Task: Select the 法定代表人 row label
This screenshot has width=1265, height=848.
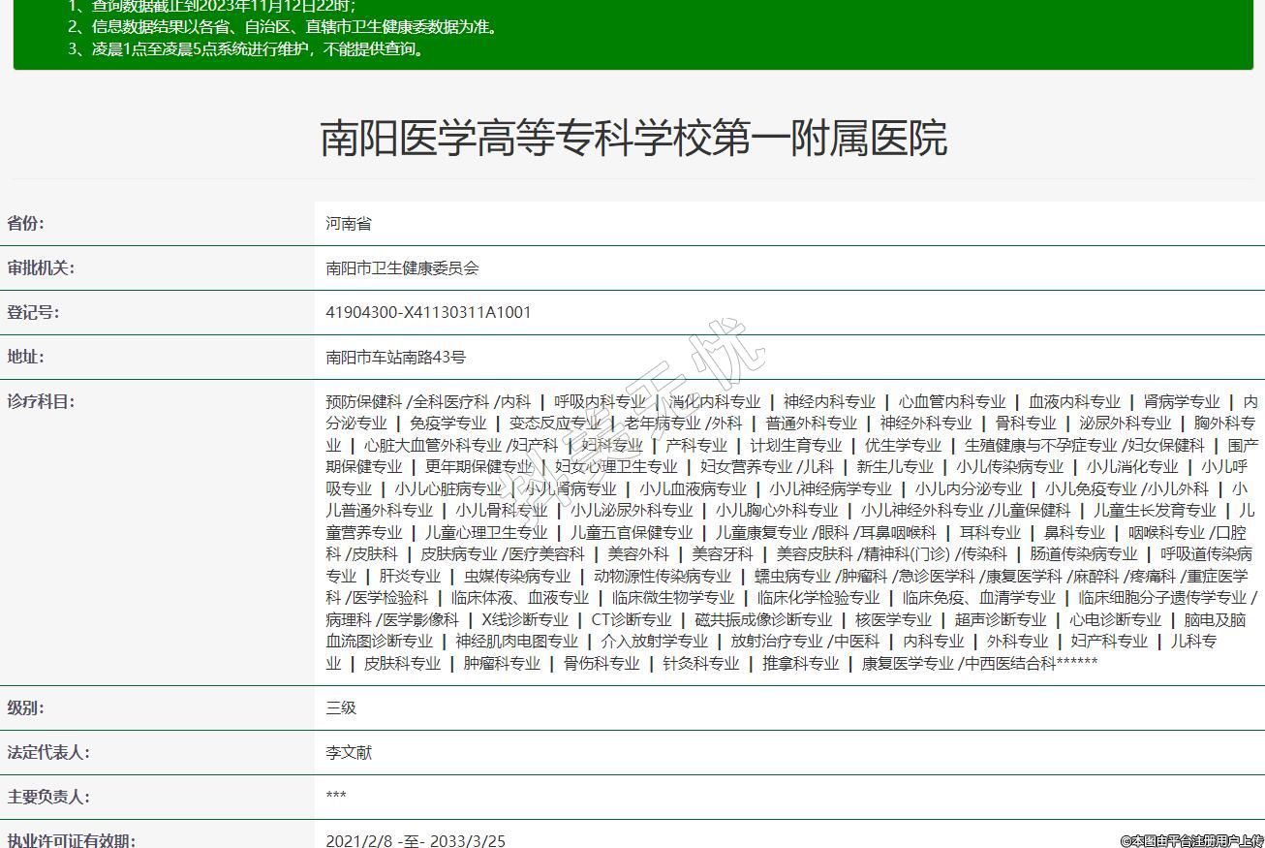Action: 48,752
